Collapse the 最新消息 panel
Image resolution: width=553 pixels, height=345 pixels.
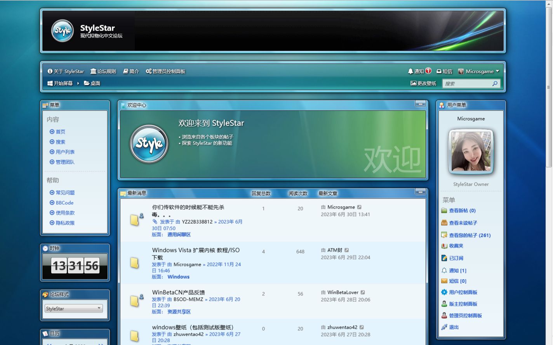coord(420,192)
